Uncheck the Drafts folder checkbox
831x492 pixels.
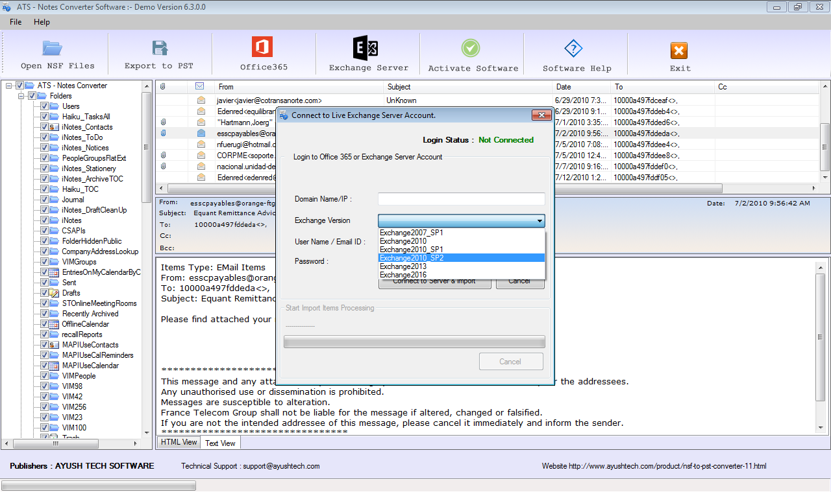[44, 293]
